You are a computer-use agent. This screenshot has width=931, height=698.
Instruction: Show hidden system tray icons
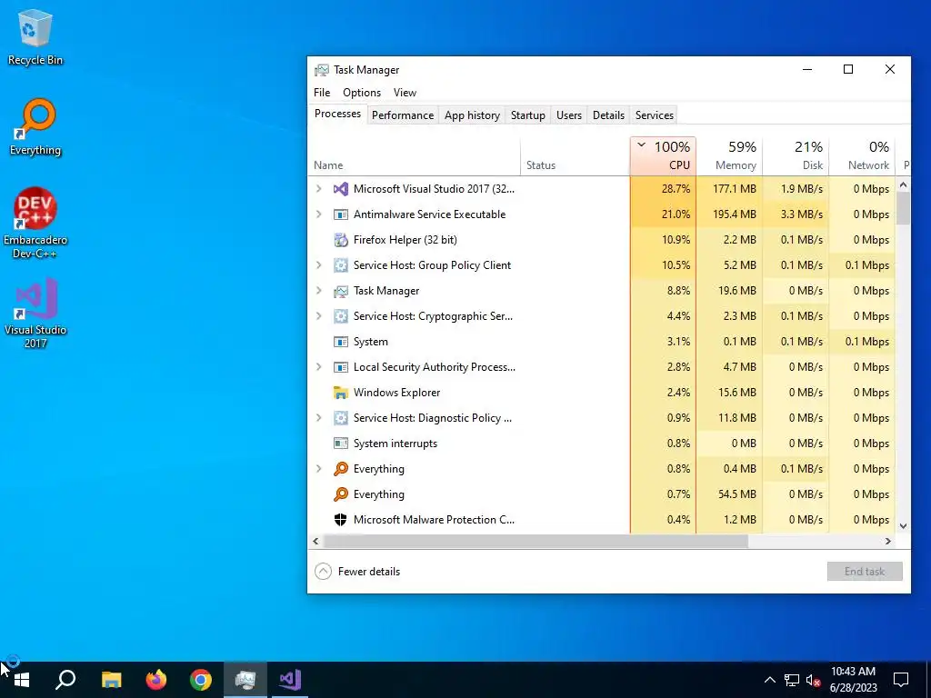[769, 680]
